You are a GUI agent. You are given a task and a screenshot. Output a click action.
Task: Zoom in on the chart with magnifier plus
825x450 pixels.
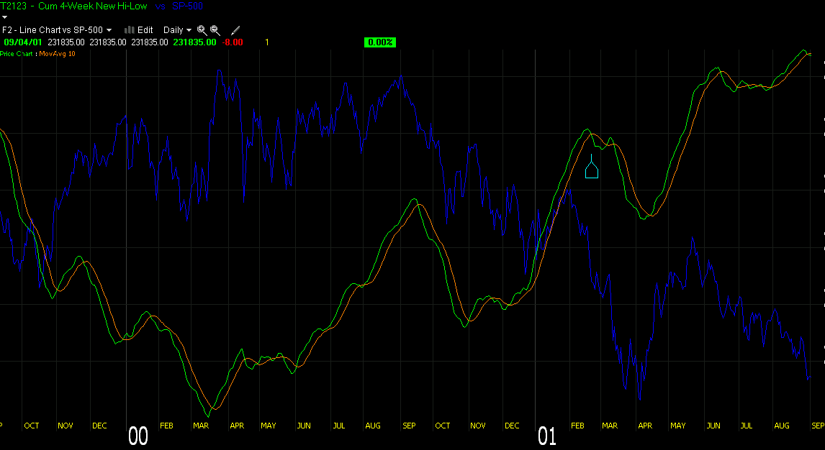[x=202, y=30]
